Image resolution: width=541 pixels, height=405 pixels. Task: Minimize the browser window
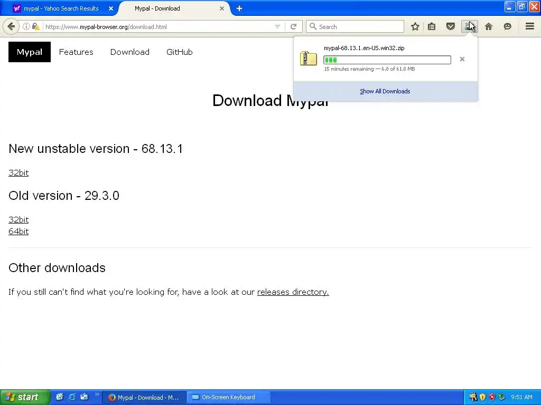(x=510, y=6)
